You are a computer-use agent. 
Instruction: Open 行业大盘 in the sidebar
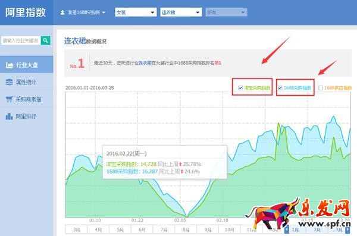26,65
